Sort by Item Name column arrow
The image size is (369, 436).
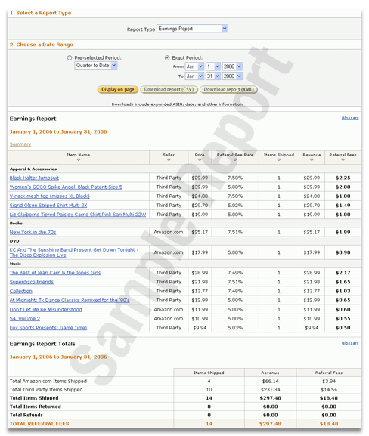pos(79,160)
